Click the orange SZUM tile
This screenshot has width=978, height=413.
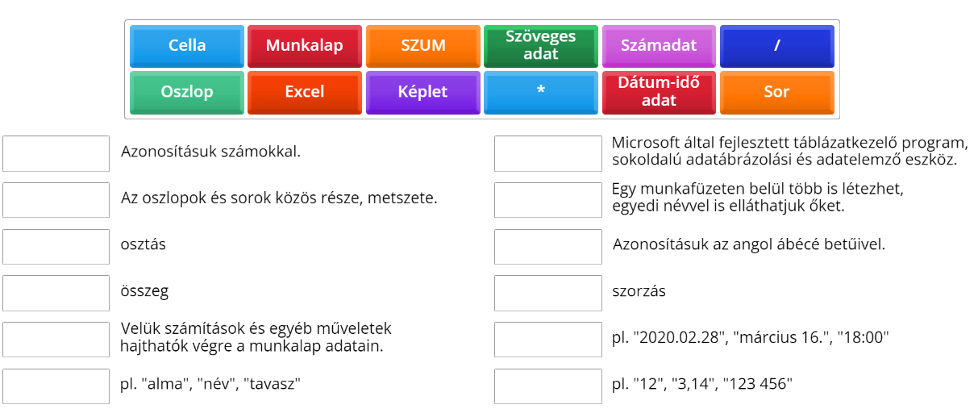tap(423, 46)
